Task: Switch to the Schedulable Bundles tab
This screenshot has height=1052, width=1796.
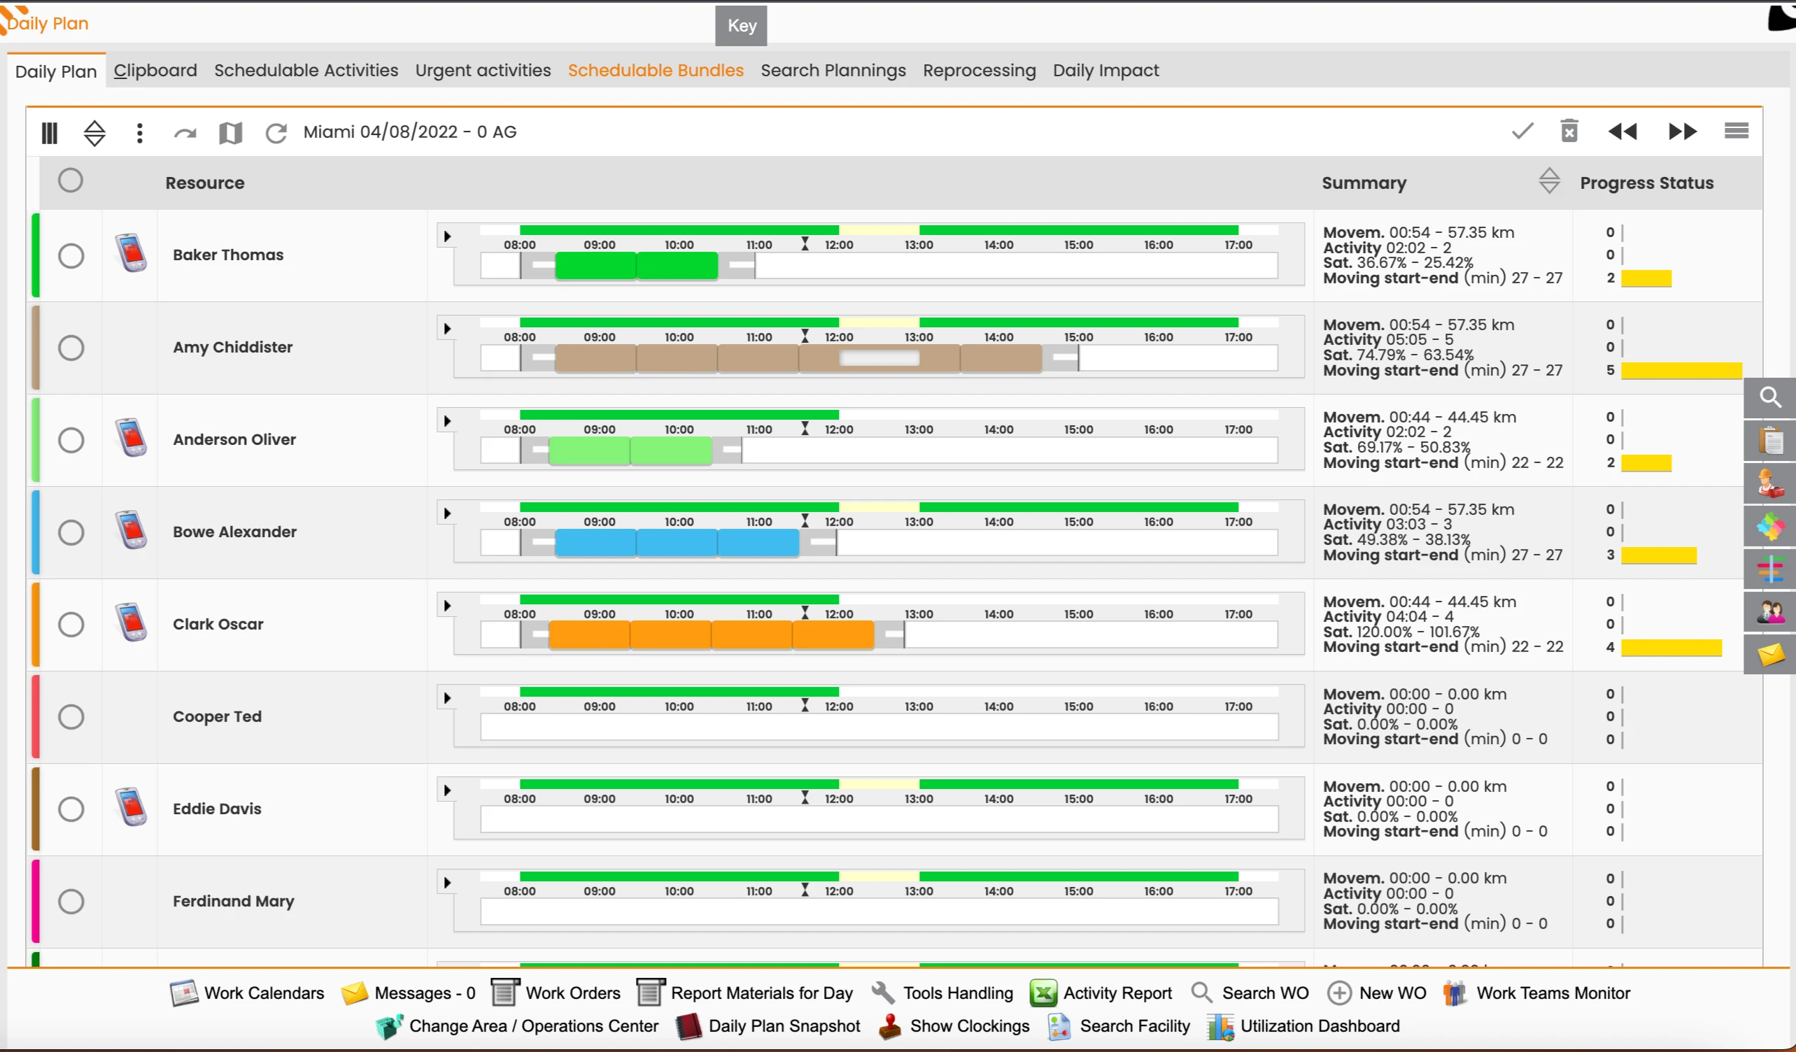Action: click(656, 71)
